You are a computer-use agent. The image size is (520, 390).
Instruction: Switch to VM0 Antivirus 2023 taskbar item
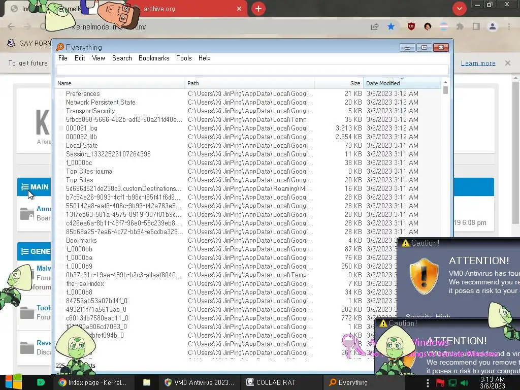pyautogui.click(x=199, y=382)
